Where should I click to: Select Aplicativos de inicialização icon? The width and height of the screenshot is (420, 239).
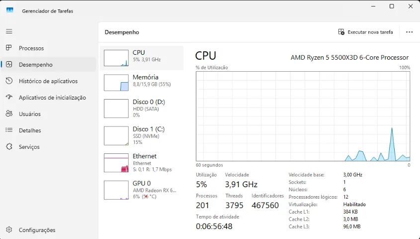pos(8,97)
